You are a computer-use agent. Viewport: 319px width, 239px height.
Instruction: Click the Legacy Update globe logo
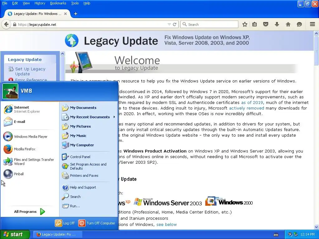72,40
